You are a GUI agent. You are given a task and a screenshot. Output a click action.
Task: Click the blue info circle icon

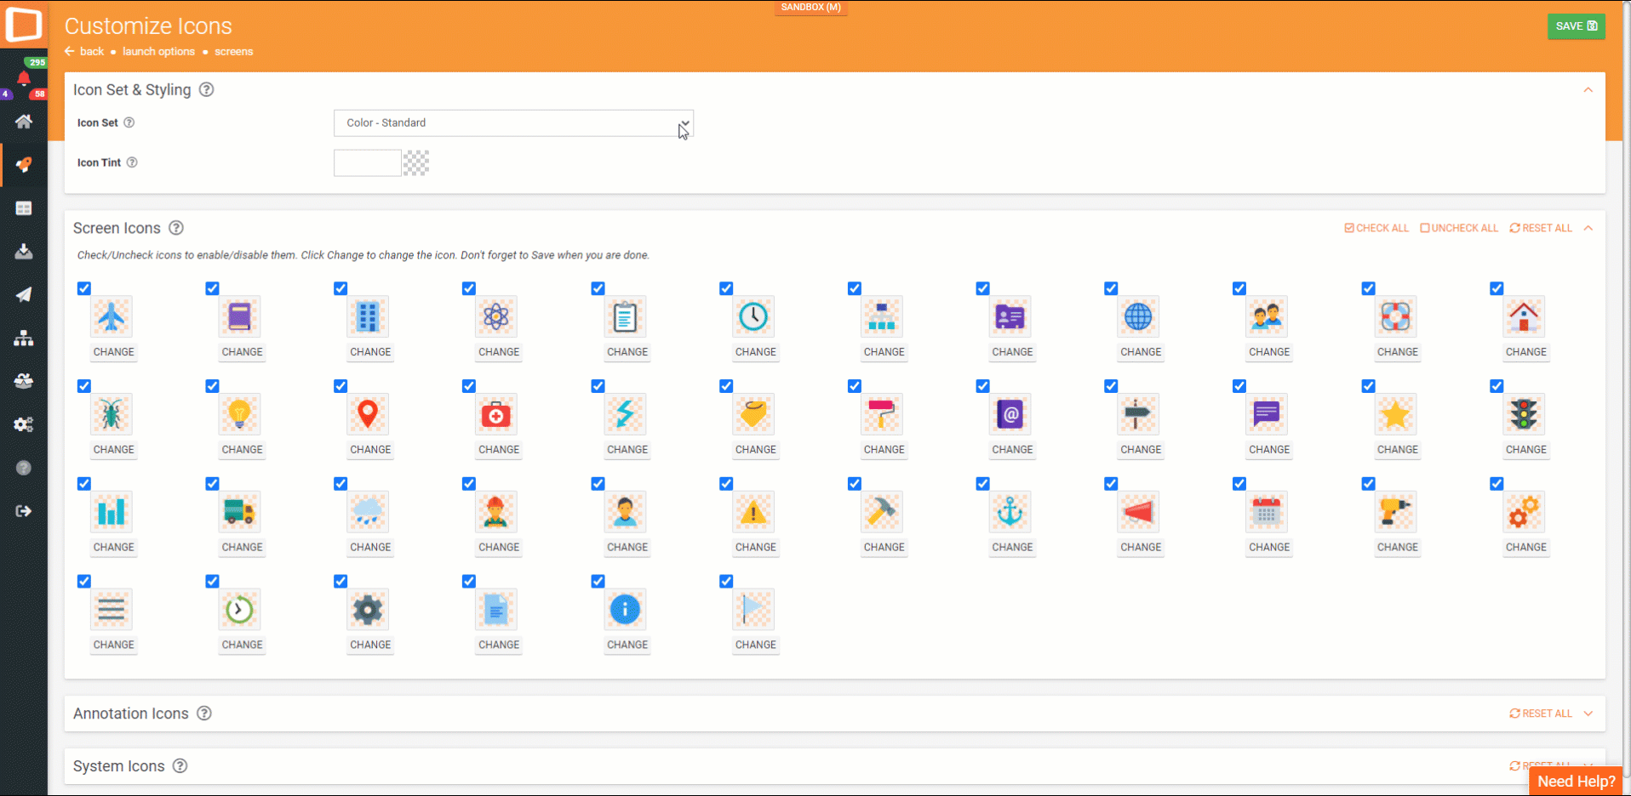(625, 610)
